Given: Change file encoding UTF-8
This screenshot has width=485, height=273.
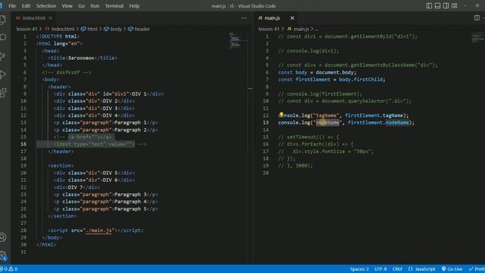Looking at the screenshot, I should [380, 269].
